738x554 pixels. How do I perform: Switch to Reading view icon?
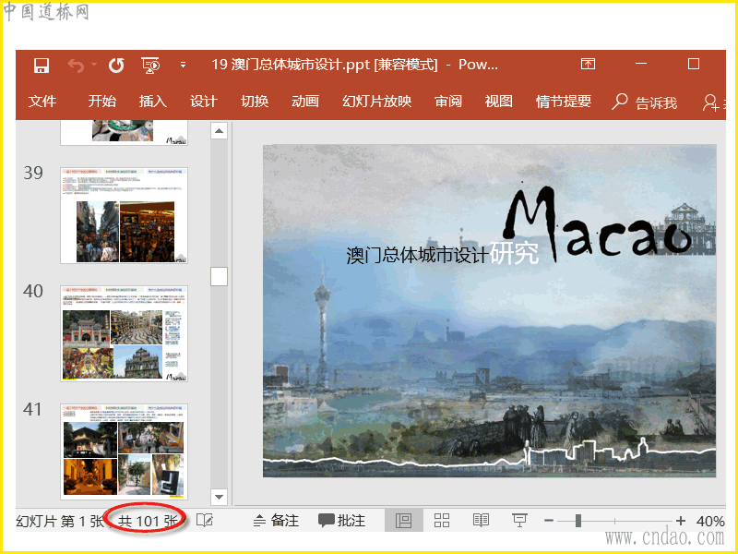tap(481, 521)
